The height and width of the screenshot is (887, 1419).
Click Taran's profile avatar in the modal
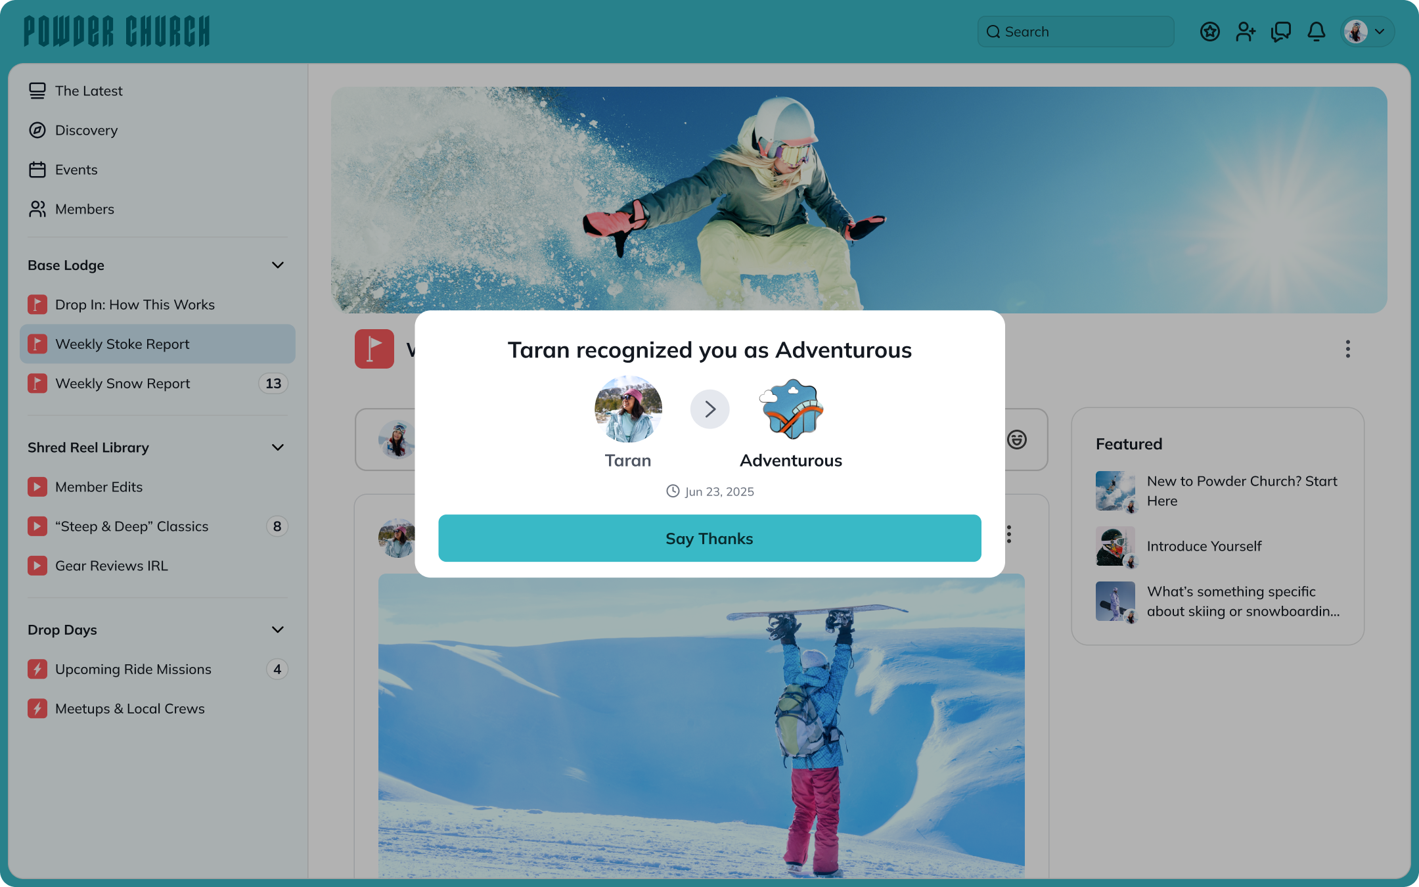pyautogui.click(x=628, y=409)
